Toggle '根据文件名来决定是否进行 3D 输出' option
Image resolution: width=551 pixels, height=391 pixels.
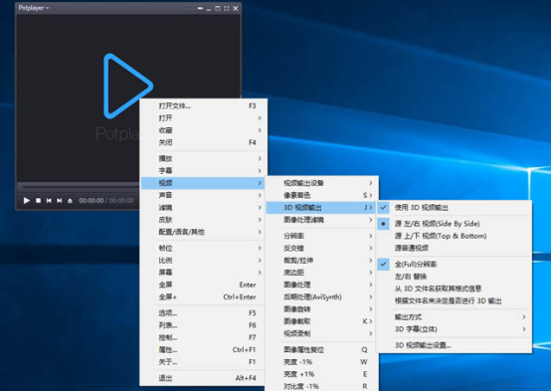click(454, 301)
